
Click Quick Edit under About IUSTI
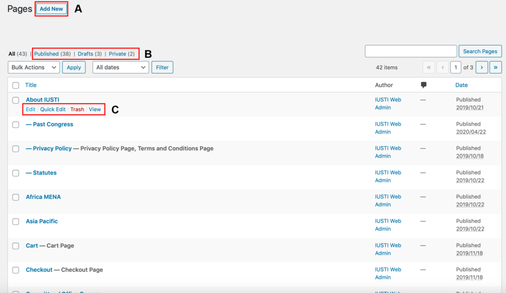click(x=52, y=109)
